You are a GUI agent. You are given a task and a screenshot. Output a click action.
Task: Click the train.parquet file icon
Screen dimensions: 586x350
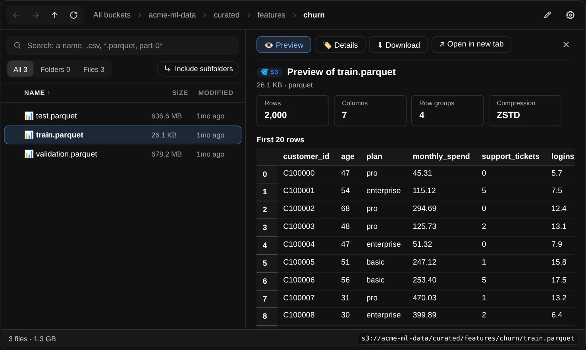(29, 135)
